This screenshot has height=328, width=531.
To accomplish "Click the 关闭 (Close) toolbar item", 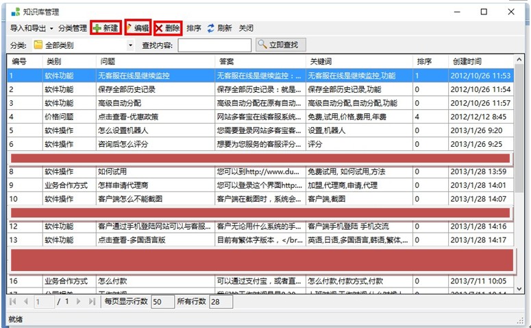I will pyautogui.click(x=246, y=28).
